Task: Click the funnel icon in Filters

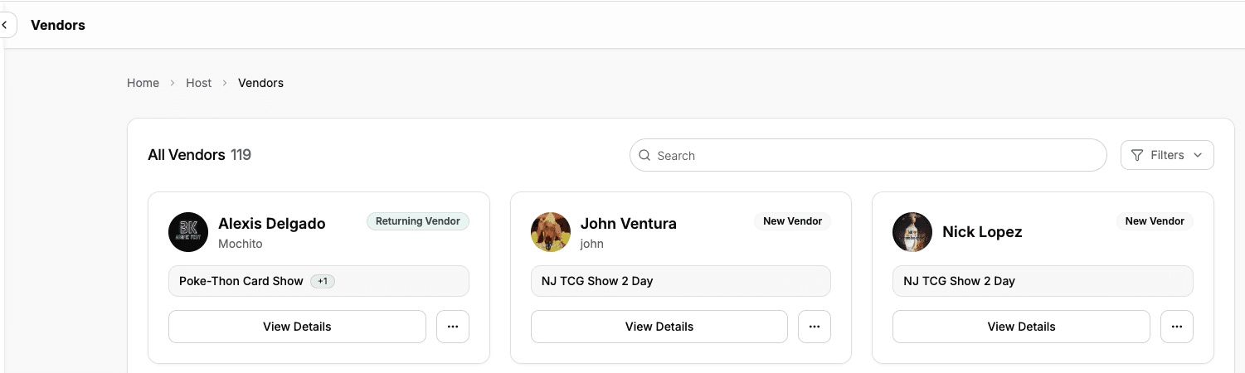Action: coord(1137,155)
